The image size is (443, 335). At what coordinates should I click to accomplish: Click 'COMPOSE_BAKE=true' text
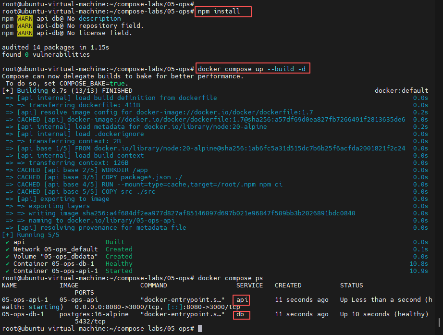[x=92, y=84]
